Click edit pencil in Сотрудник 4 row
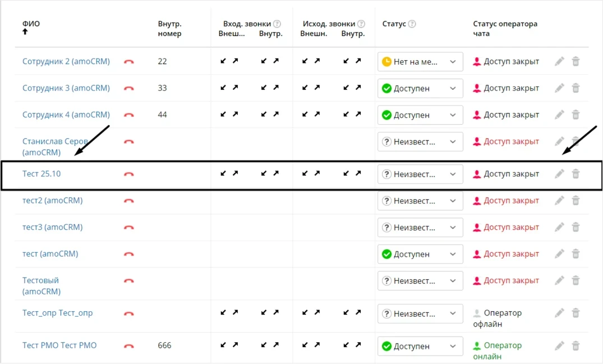Viewport: 603px width, 364px height. pos(560,115)
